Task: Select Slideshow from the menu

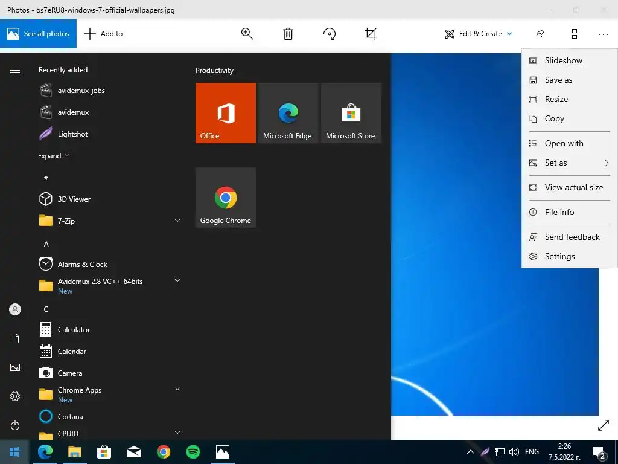Action: [570, 61]
